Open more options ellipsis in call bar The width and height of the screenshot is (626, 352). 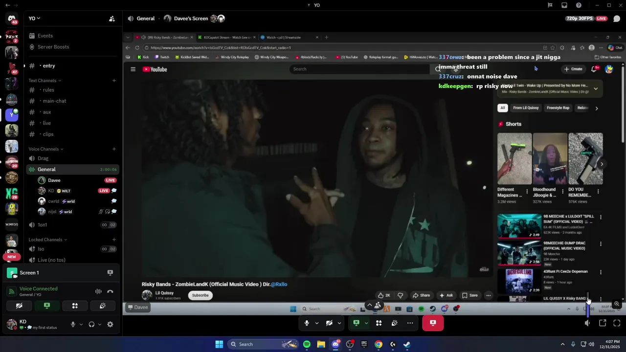[x=410, y=323]
